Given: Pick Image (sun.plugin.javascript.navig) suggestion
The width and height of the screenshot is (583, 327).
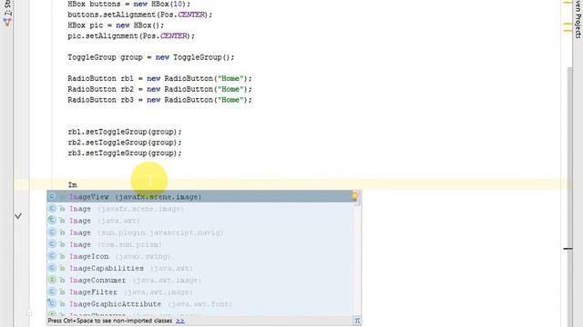Looking at the screenshot, I should coord(200,233).
